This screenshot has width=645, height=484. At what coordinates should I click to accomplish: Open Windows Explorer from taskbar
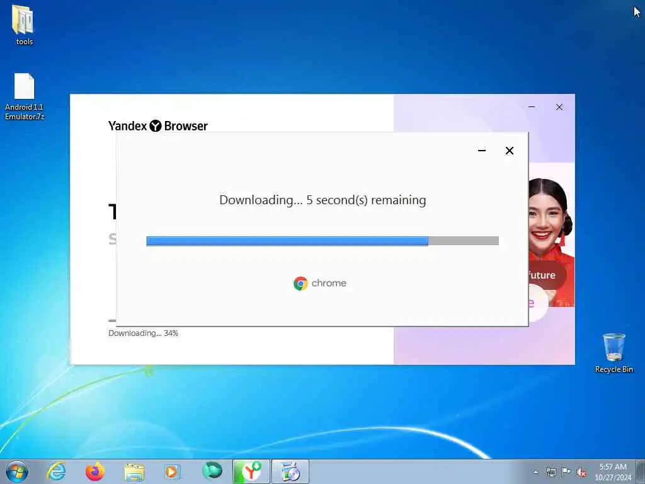(134, 471)
